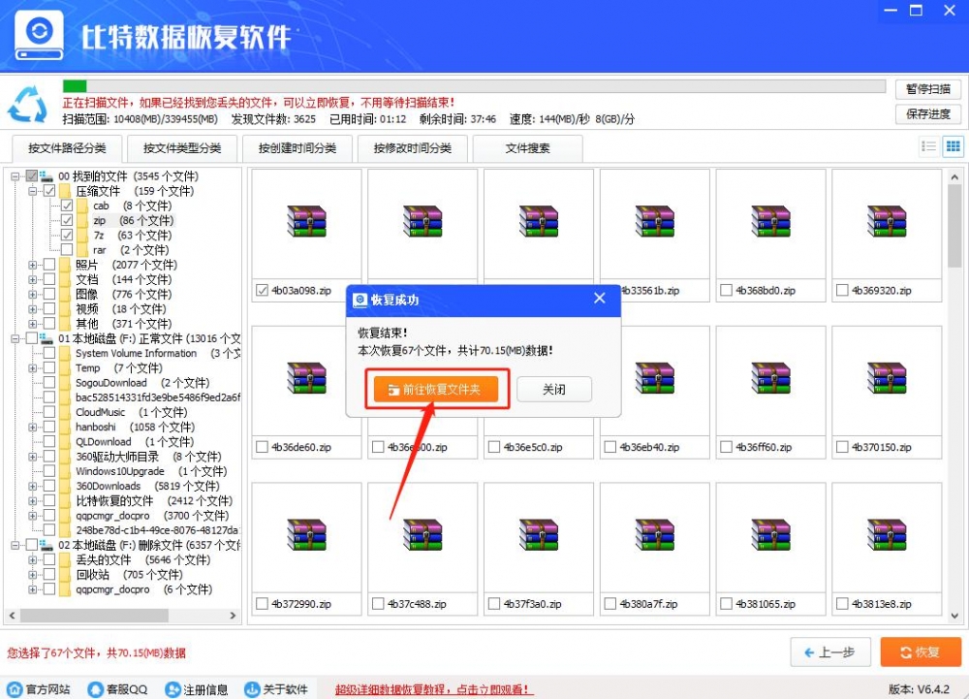Check the 4b36de60.zip checkbox
Viewport: 969px width, 699px height.
(x=262, y=447)
